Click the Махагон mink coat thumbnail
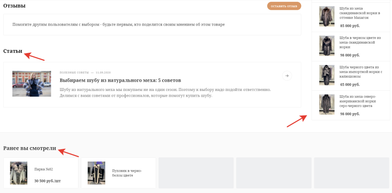This screenshot has width=392, height=193. (x=327, y=16)
